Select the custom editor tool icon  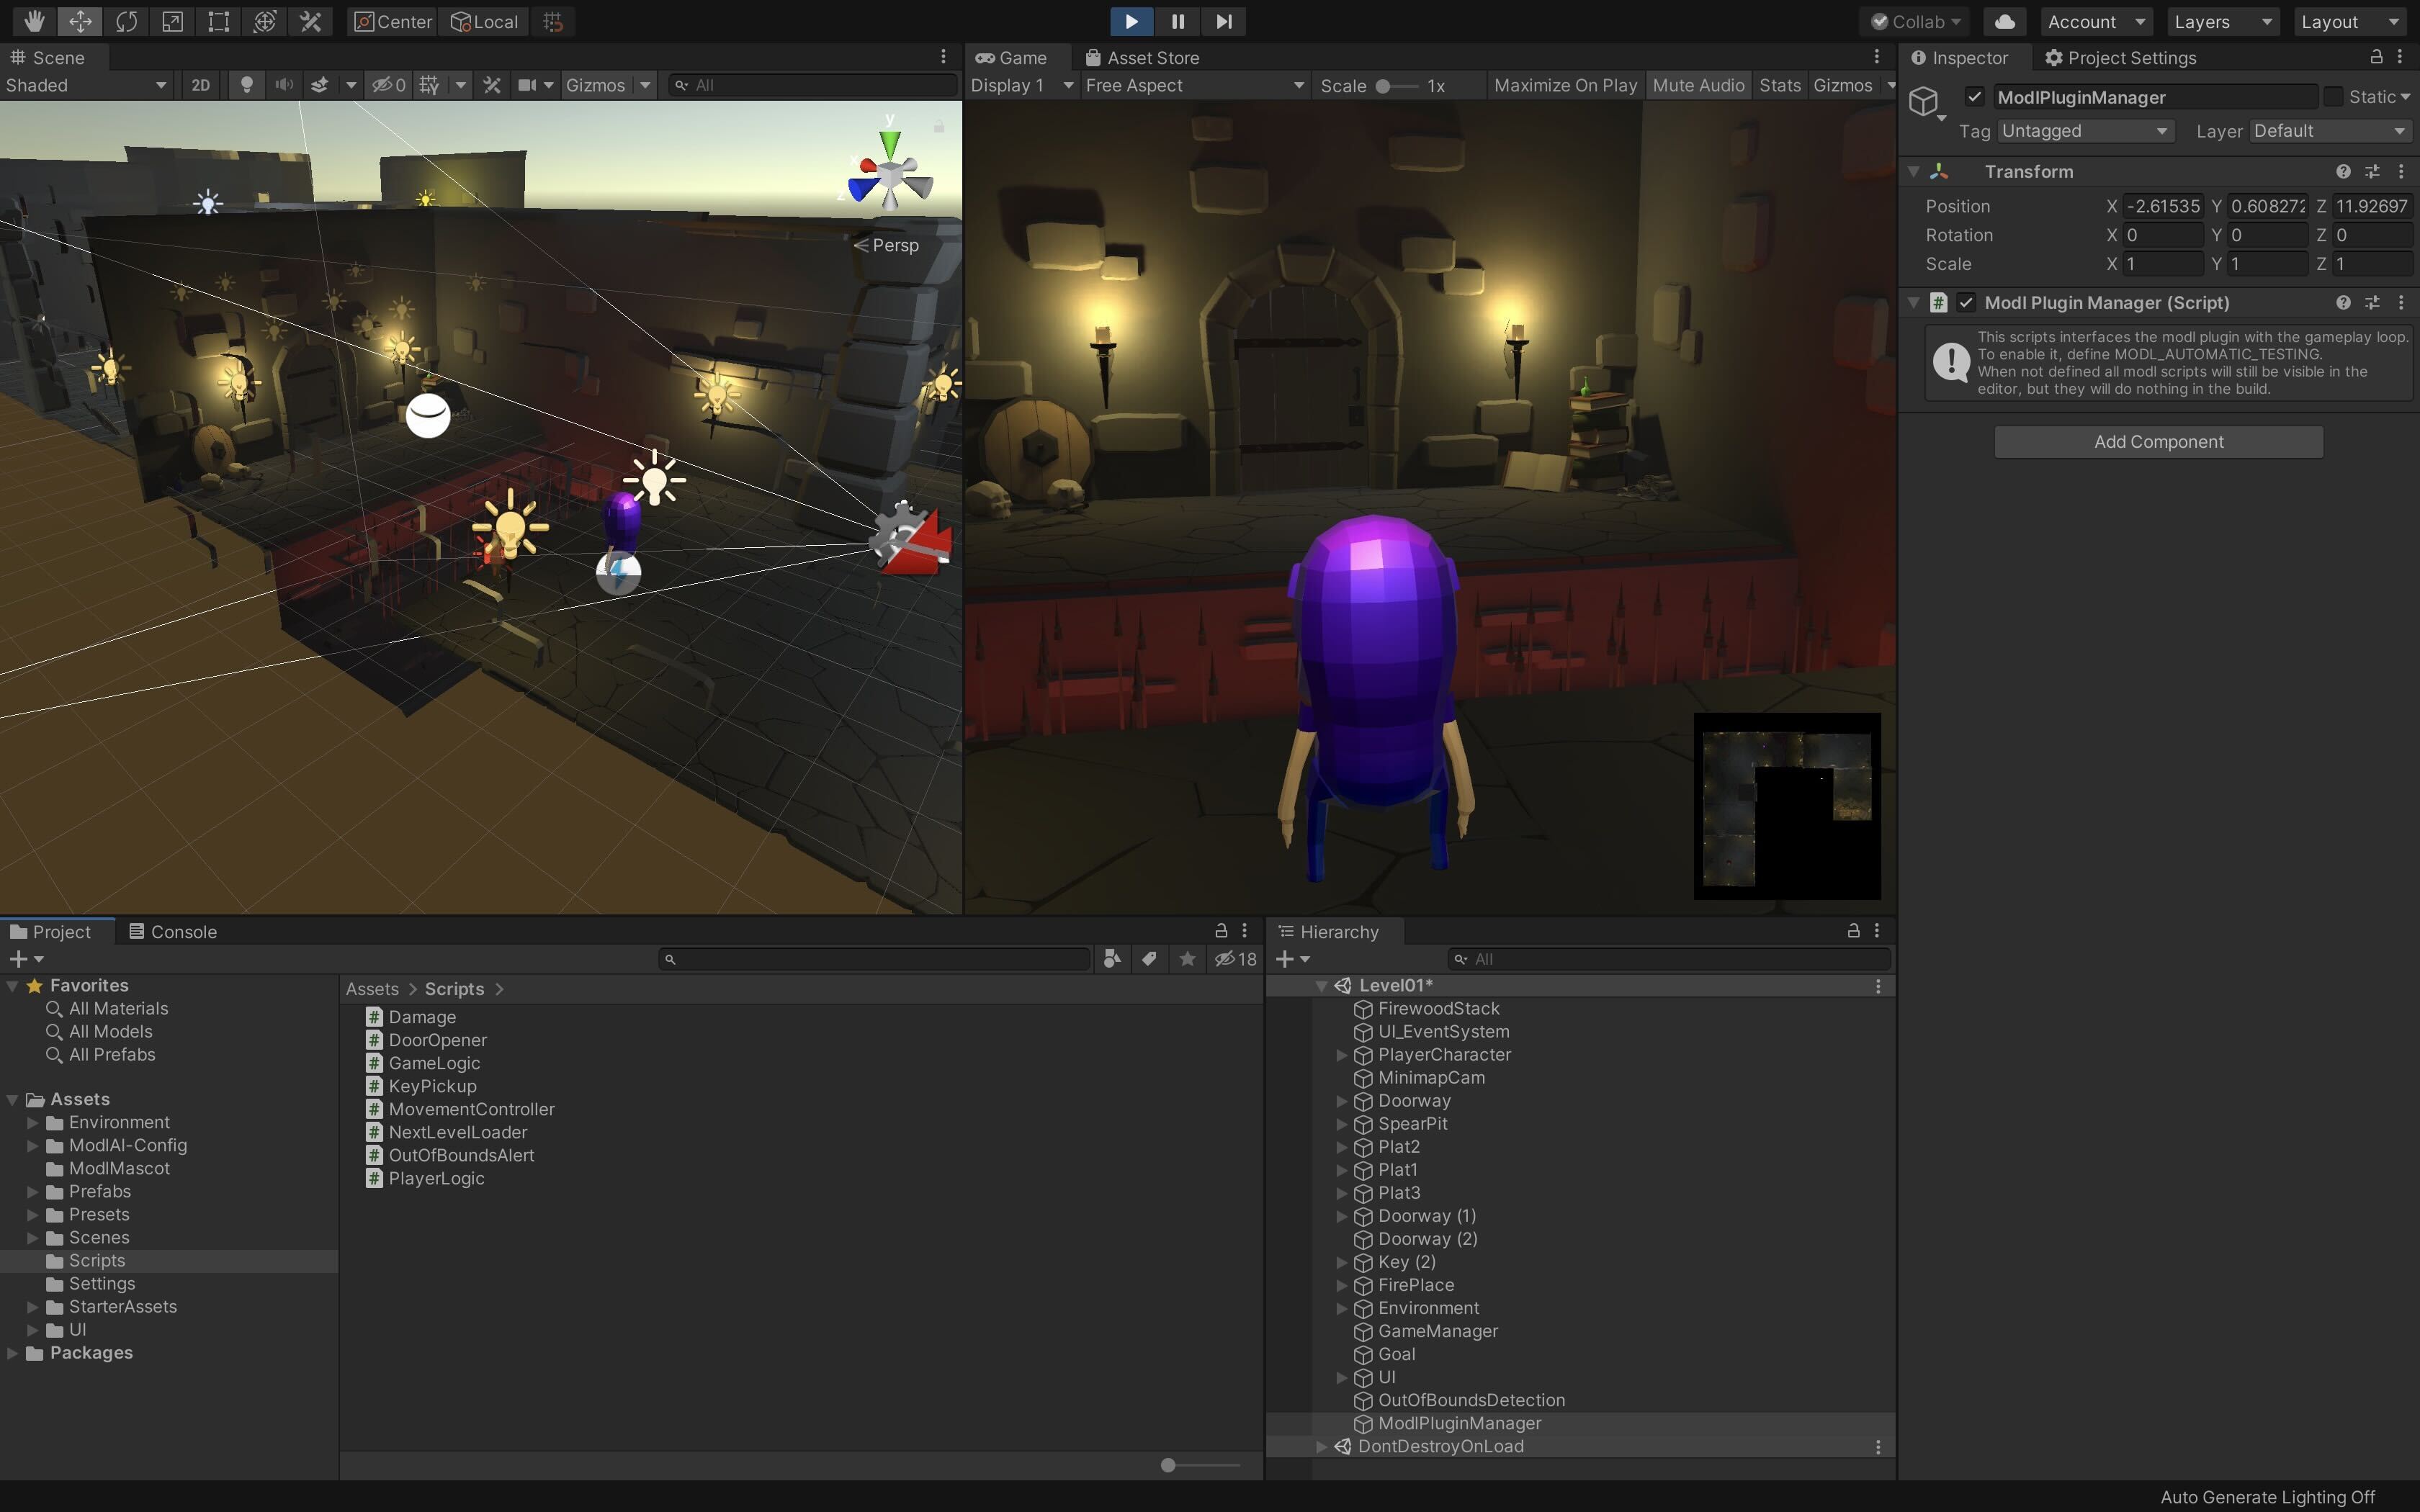tap(310, 21)
